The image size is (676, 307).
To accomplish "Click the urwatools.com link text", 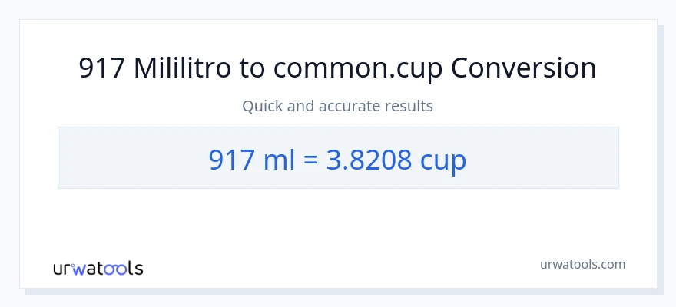I will click(582, 264).
